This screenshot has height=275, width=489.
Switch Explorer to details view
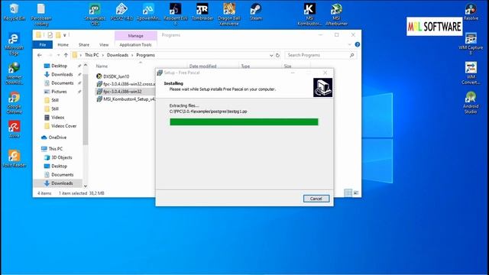348,193
